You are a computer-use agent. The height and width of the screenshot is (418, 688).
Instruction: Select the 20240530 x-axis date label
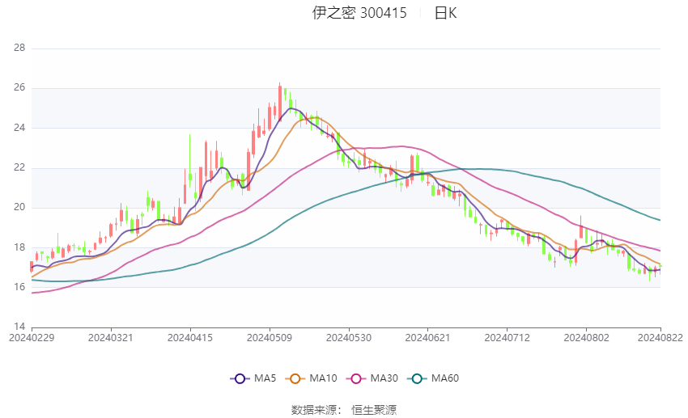[x=349, y=338]
